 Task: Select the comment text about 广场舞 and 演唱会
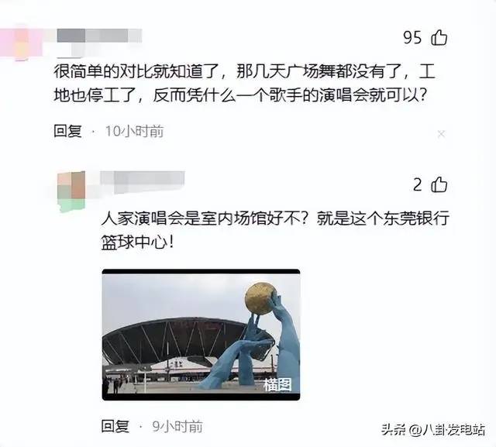click(244, 83)
